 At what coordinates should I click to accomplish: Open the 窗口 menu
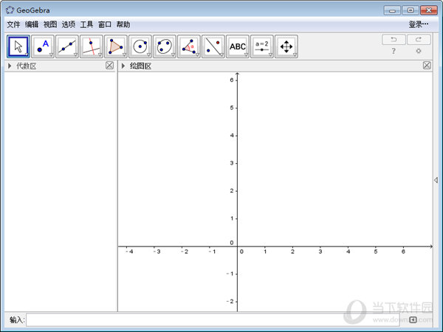click(105, 24)
